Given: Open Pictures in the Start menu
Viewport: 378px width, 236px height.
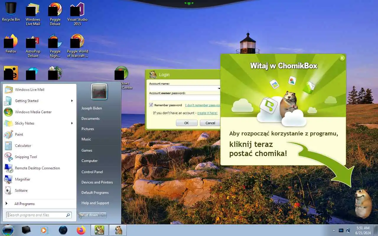Looking at the screenshot, I should 88,129.
